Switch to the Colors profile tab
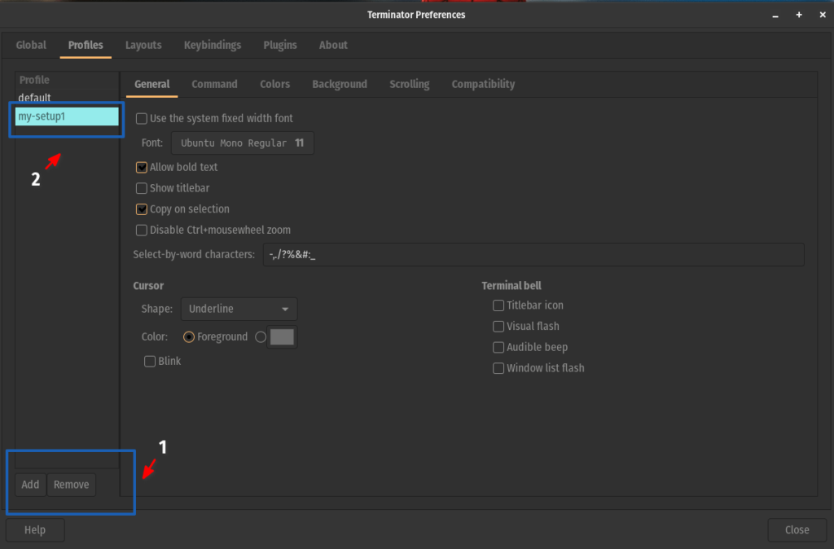Screen dimensions: 834x549 click(x=274, y=84)
